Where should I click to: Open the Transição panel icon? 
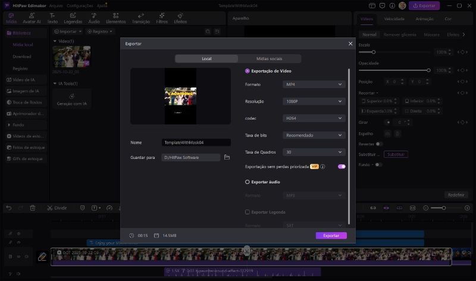pos(141,18)
